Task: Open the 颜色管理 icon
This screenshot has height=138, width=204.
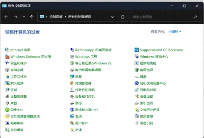Action: [137, 116]
